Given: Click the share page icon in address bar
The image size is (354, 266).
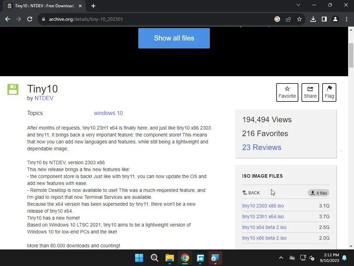Looking at the screenshot, I should coord(288,19).
